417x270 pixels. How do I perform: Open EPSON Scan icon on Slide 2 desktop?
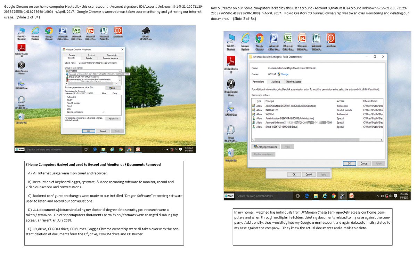click(x=21, y=84)
